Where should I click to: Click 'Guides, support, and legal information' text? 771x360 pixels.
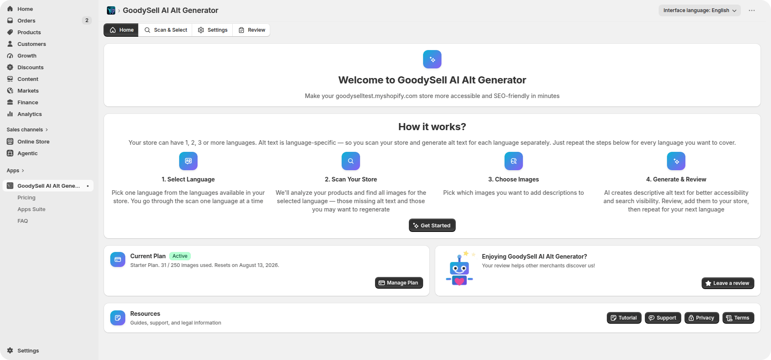pos(176,323)
